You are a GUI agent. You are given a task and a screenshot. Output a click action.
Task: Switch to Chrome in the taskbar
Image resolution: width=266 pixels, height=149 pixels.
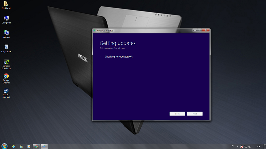coord(36,146)
